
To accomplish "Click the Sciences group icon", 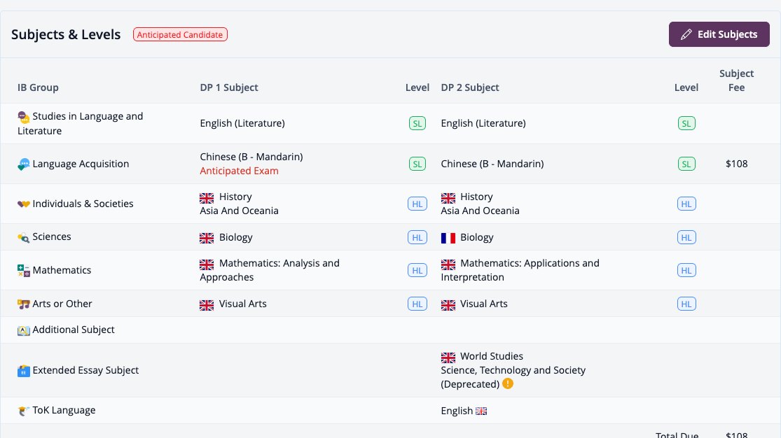I will (23, 237).
